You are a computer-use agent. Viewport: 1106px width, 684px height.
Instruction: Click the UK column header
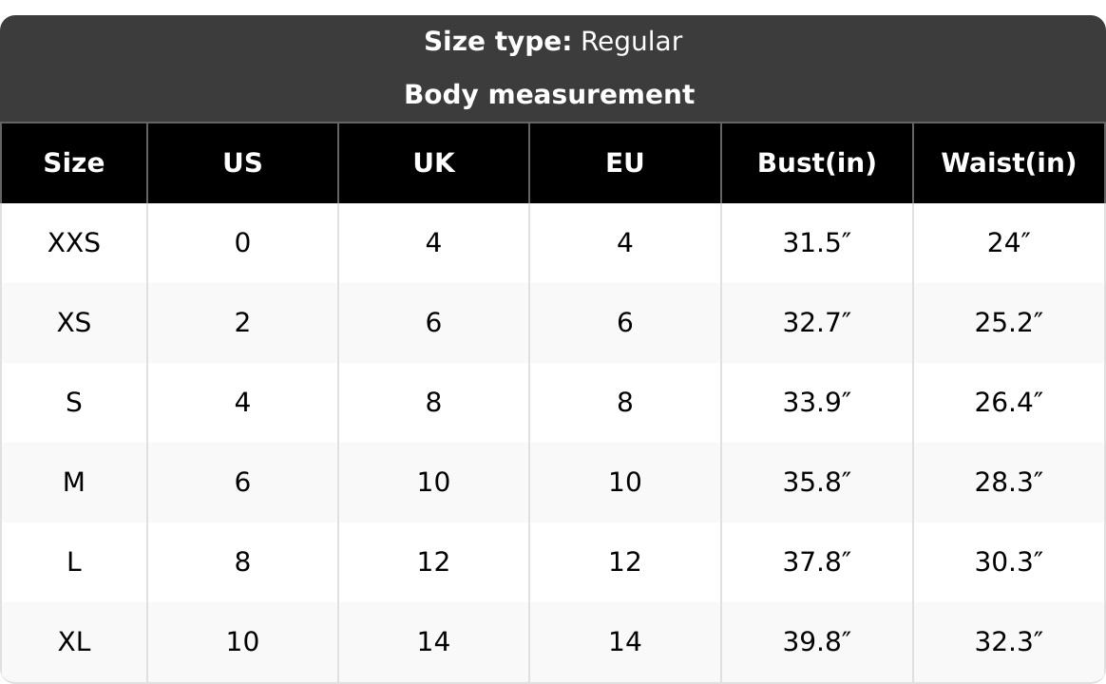(433, 163)
